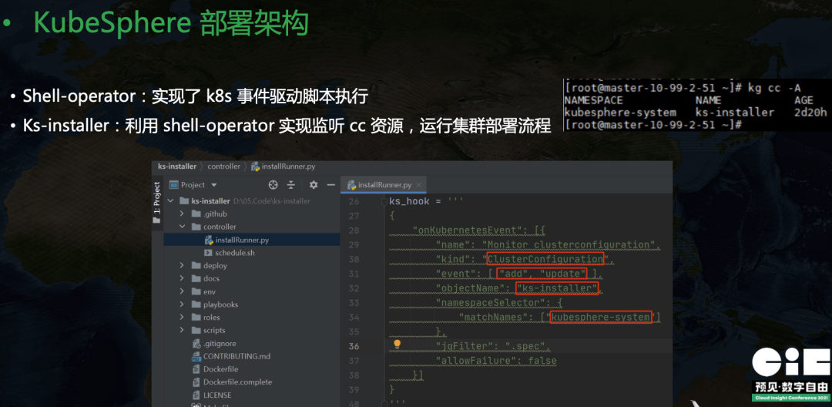Click the deploy folder icon
The width and height of the screenshot is (832, 407).
196,265
